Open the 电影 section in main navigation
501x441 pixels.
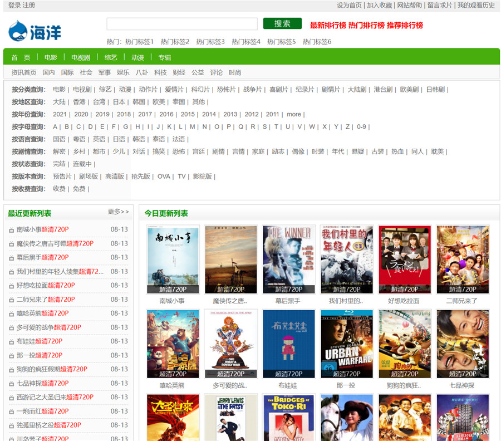pos(51,56)
